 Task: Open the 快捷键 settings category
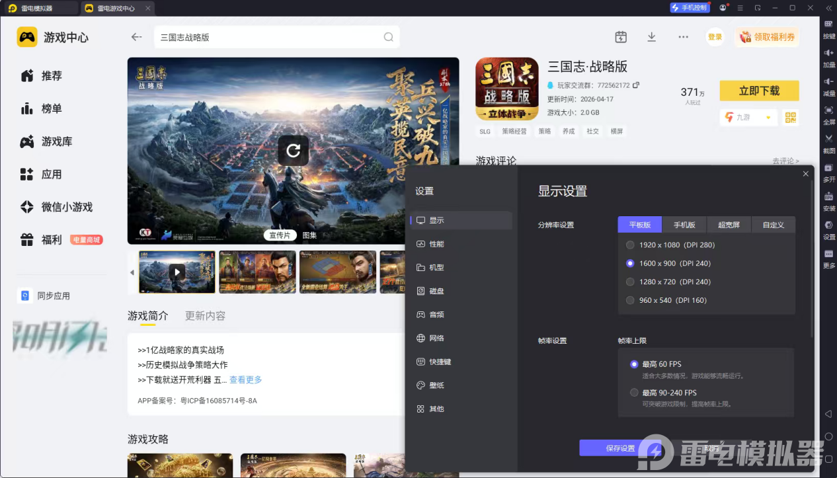(x=461, y=362)
